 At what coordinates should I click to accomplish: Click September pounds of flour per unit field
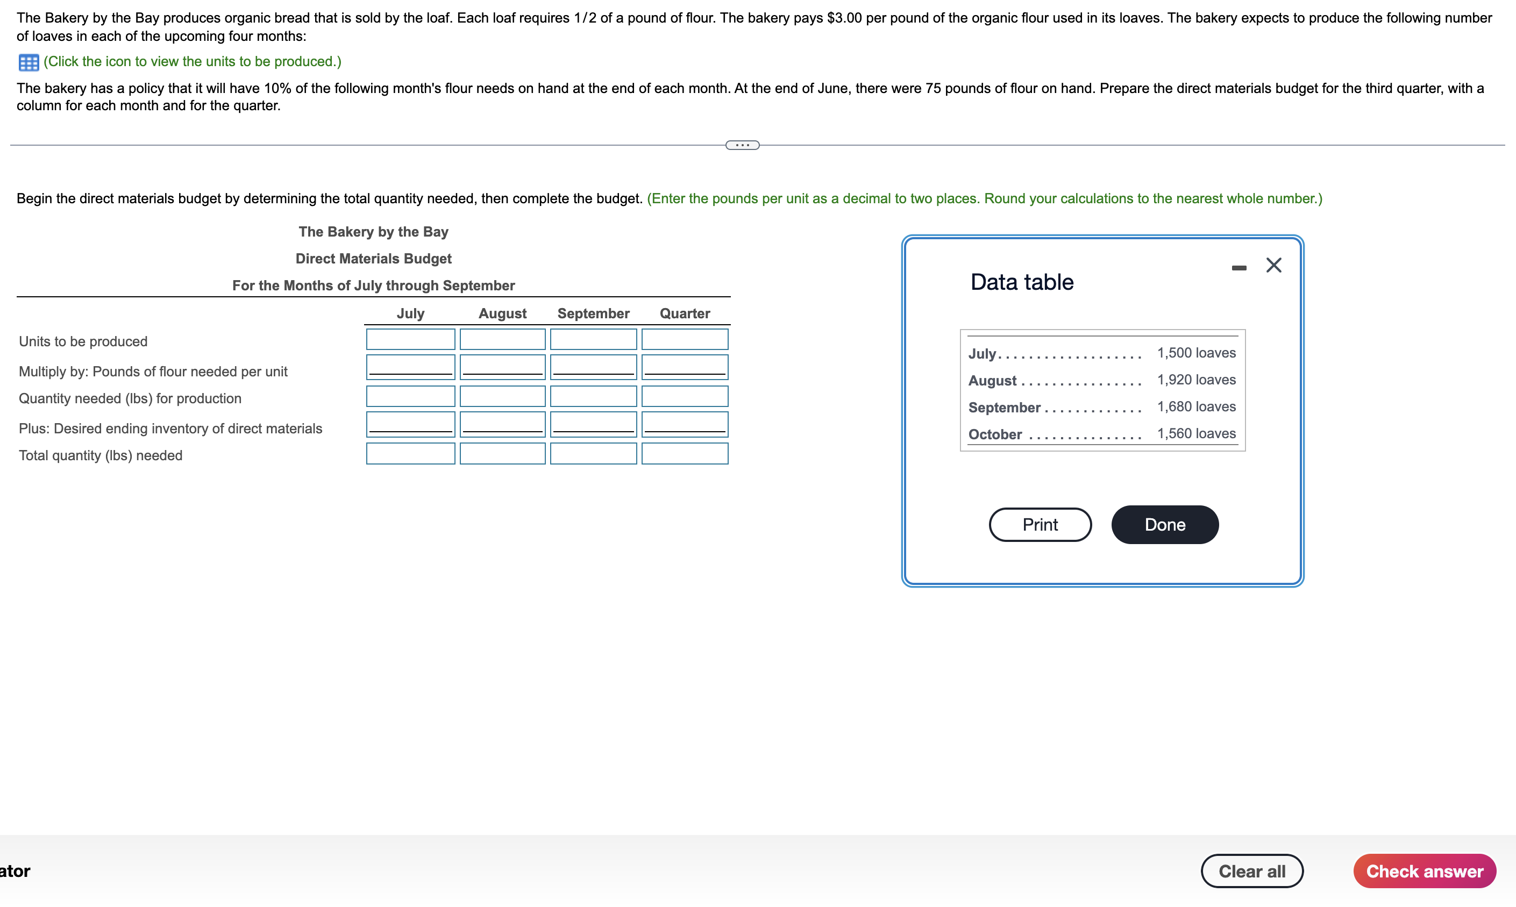pos(593,367)
